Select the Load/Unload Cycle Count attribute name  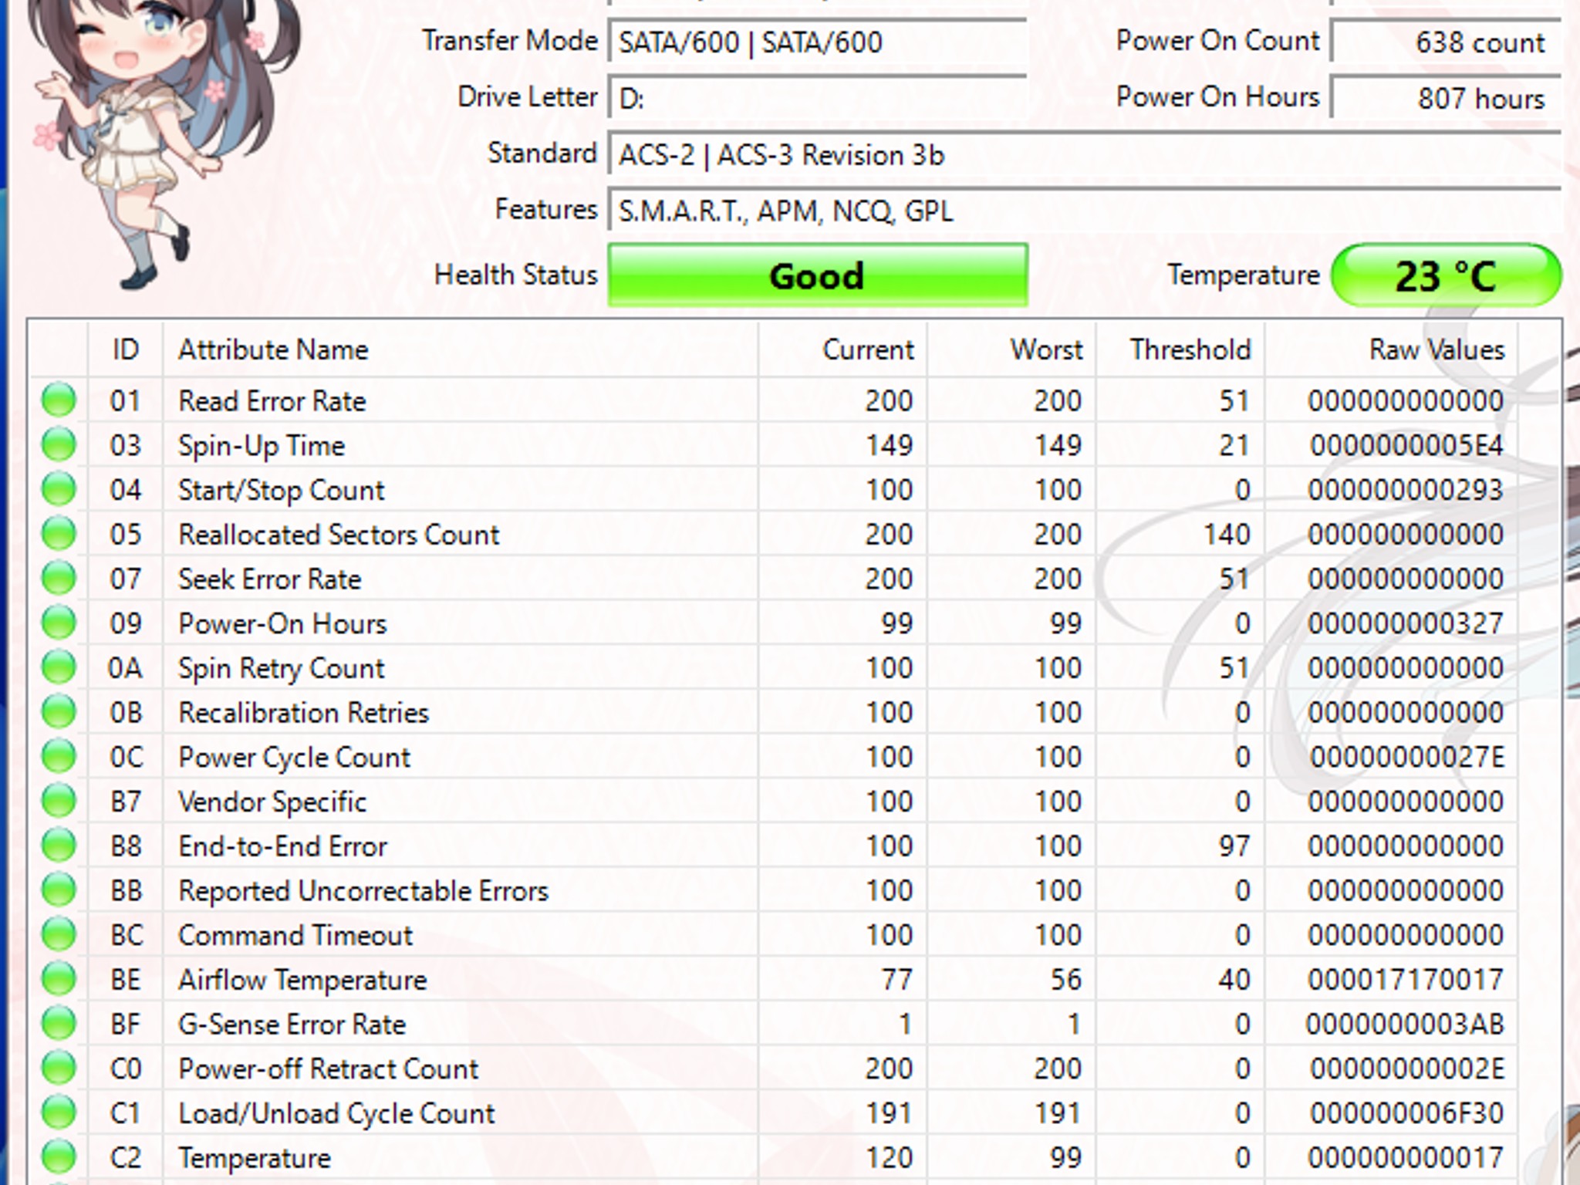(337, 1114)
